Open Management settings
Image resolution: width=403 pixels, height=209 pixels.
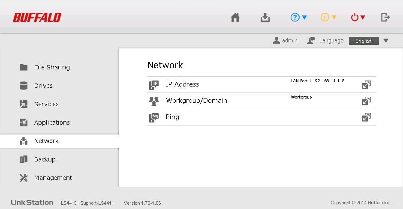(x=53, y=178)
